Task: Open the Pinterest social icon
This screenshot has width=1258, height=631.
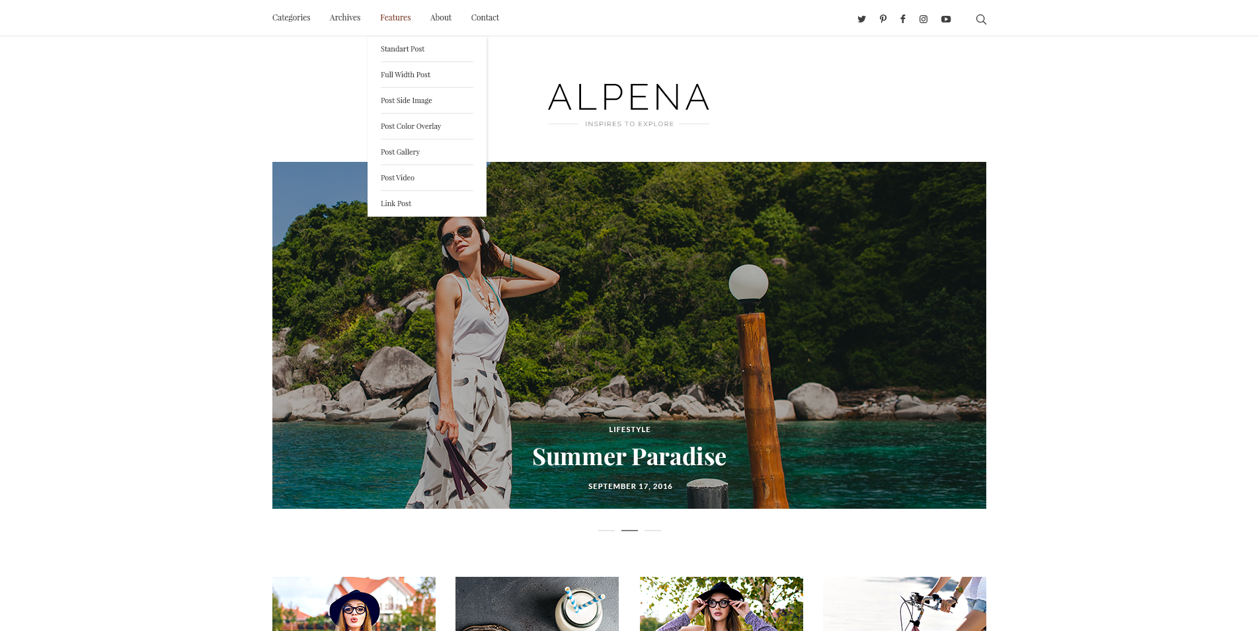Action: [883, 19]
